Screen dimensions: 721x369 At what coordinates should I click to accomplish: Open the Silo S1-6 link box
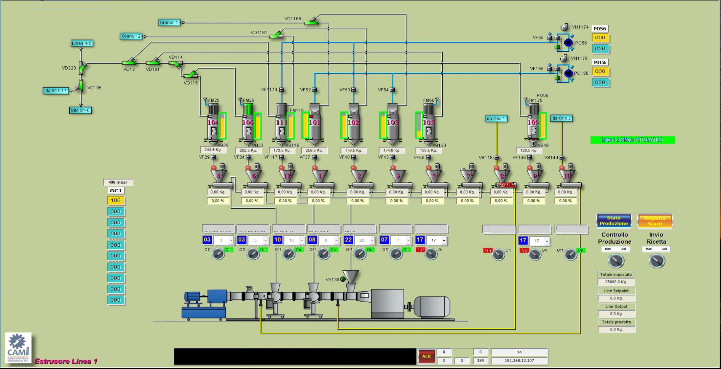coord(80,110)
